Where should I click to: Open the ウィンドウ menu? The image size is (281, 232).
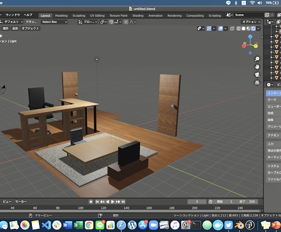[x=13, y=15]
